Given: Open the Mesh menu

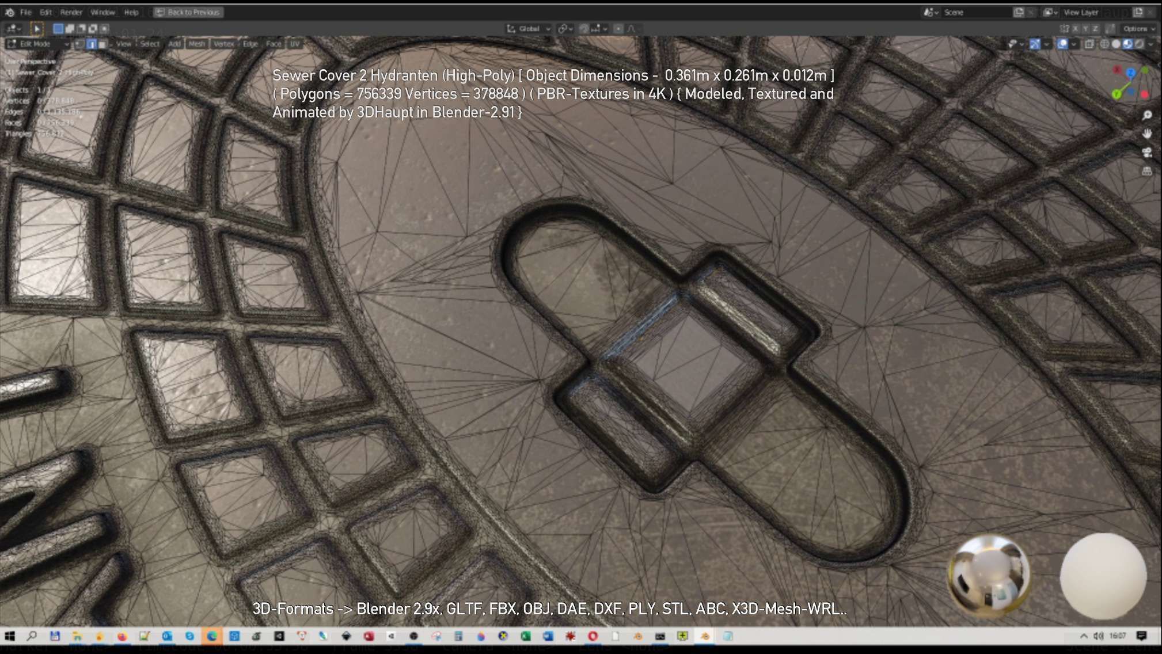Looking at the screenshot, I should pyautogui.click(x=197, y=44).
